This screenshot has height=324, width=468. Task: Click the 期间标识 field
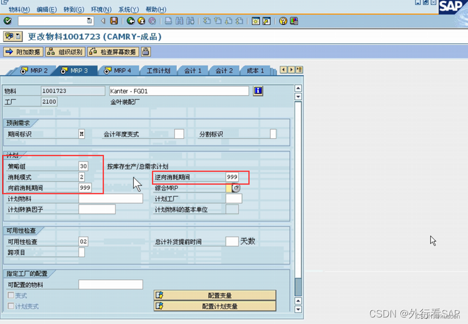click(x=81, y=134)
